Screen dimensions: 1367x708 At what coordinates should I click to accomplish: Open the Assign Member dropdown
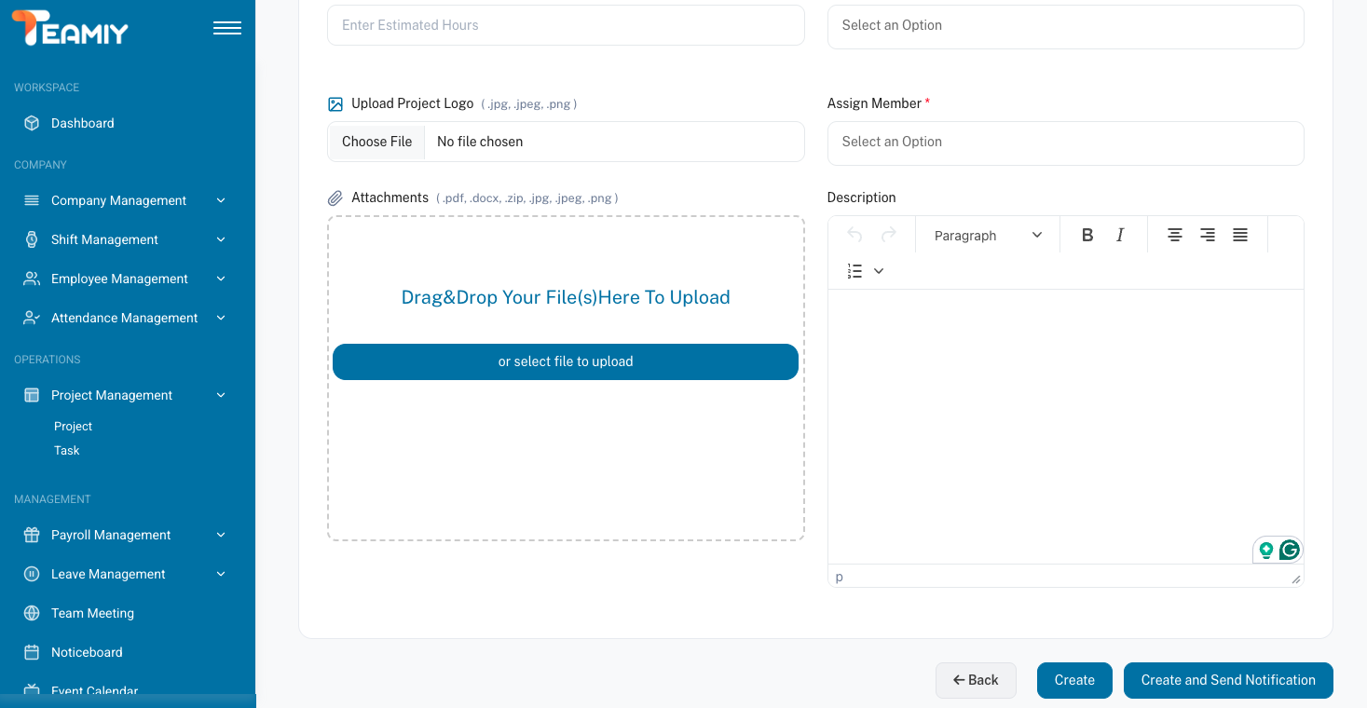point(1065,143)
